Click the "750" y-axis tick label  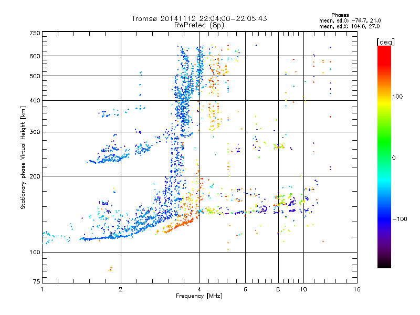(x=35, y=33)
